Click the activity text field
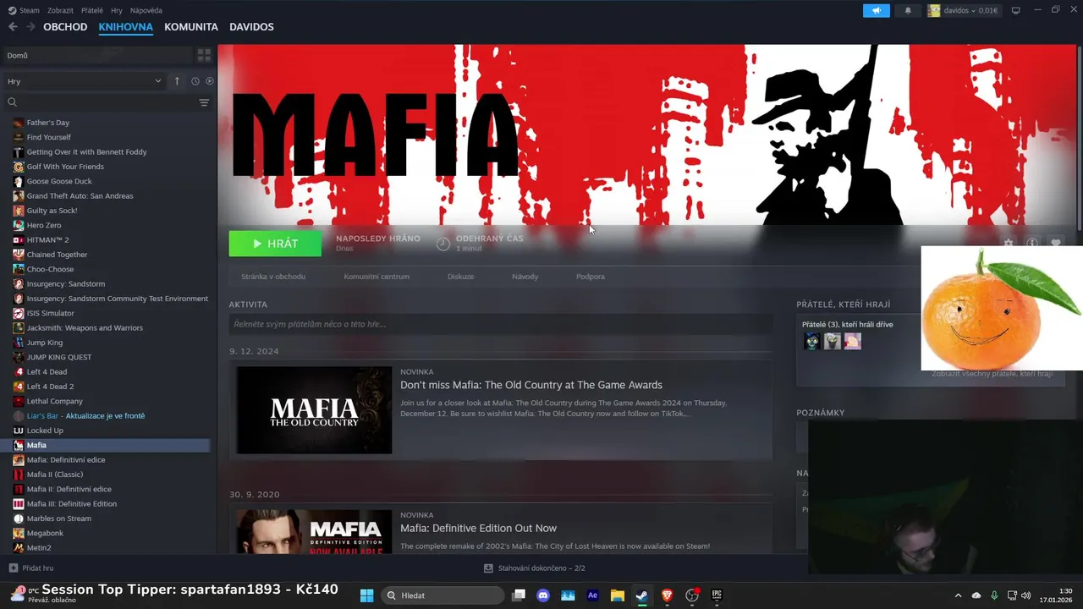The image size is (1083, 609). point(500,324)
